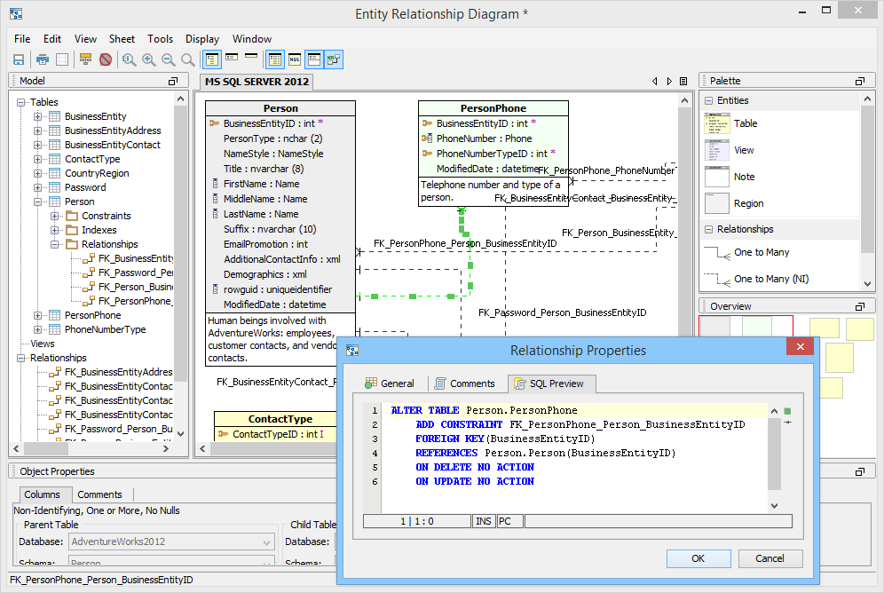
Task: Click the previous sheet tab arrow
Action: click(654, 81)
